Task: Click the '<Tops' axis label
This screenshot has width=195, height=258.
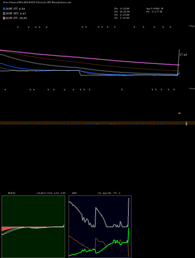Action: (192, 26)
